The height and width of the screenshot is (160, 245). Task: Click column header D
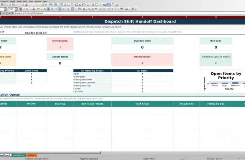pyautogui.click(x=92, y=17)
